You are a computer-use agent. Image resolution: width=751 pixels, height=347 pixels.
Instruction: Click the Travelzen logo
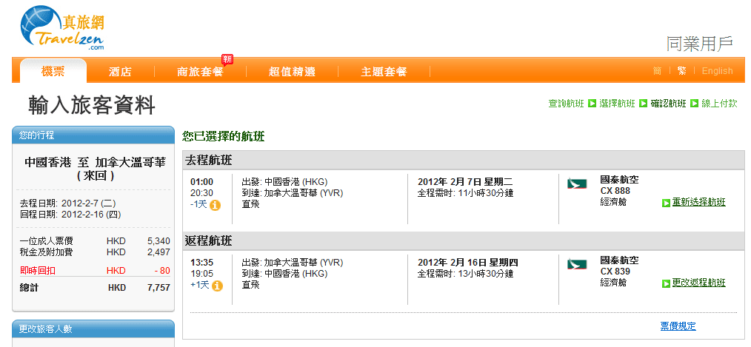(62, 28)
